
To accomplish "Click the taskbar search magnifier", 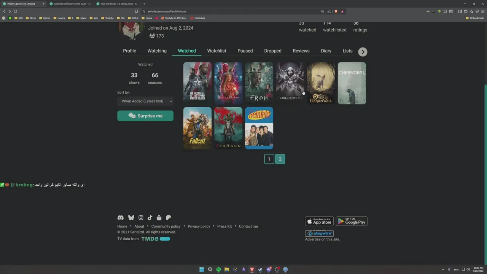I will click(x=210, y=269).
